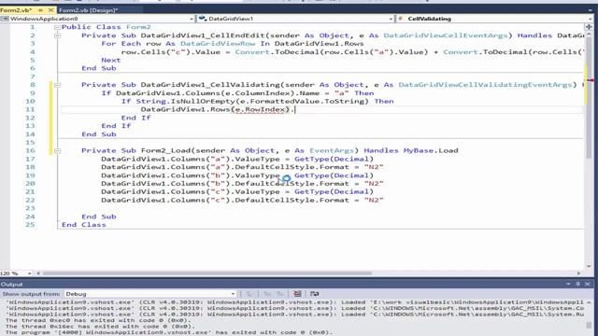Click the editor horizontal scrollbar thumb

click(207, 273)
